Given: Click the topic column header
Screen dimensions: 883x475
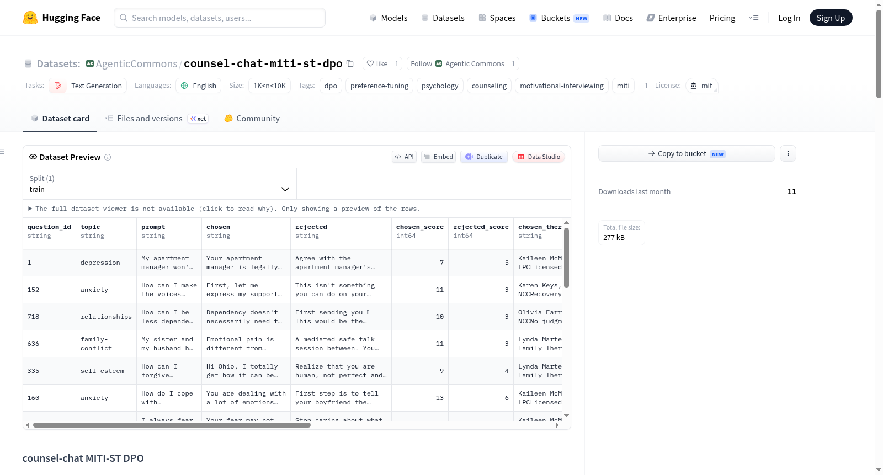Looking at the screenshot, I should (x=106, y=231).
